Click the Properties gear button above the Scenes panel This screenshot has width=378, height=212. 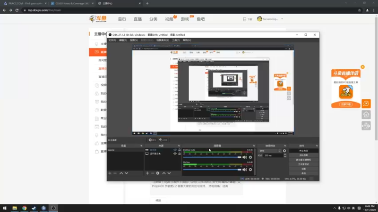tap(152, 140)
